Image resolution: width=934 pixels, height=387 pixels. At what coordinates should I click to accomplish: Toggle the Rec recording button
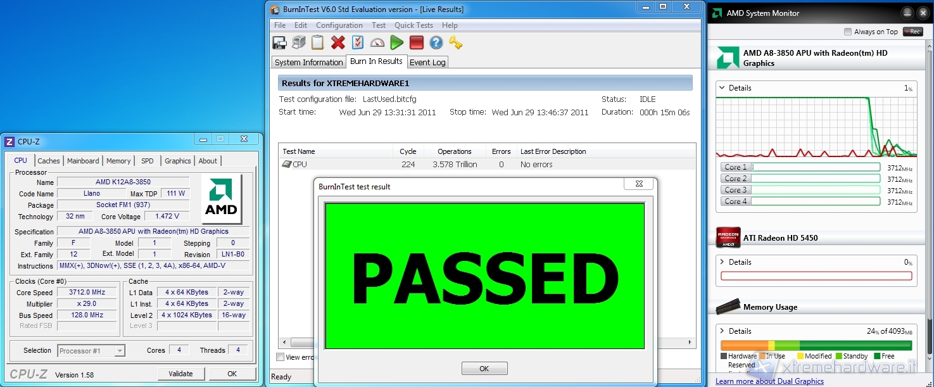pos(912,32)
